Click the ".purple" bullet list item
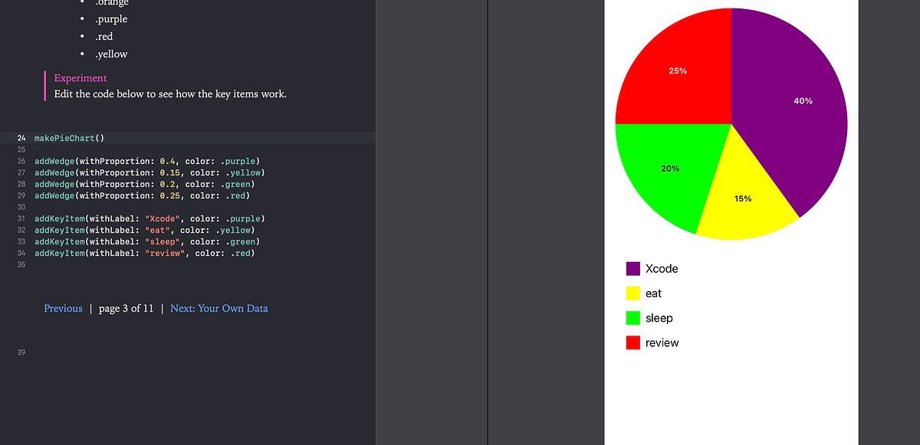The image size is (920, 445). [x=111, y=18]
